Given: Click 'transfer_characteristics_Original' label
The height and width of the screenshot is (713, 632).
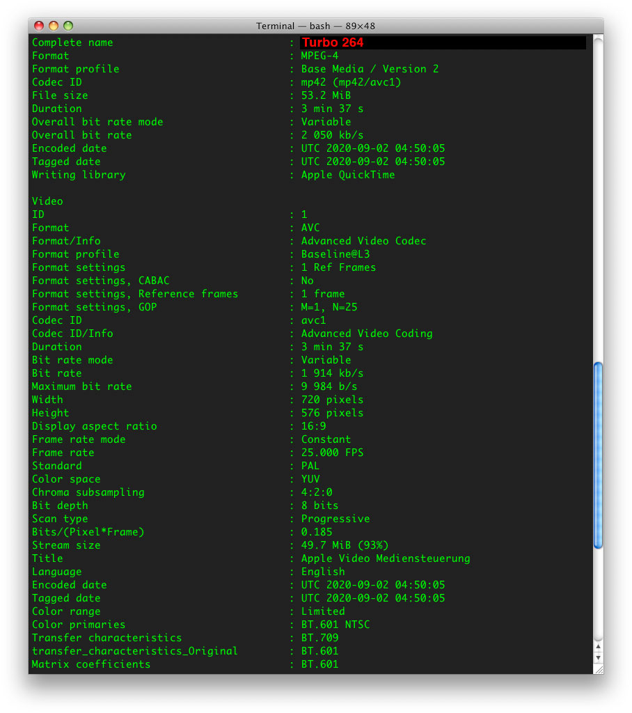Looking at the screenshot, I should coord(135,651).
